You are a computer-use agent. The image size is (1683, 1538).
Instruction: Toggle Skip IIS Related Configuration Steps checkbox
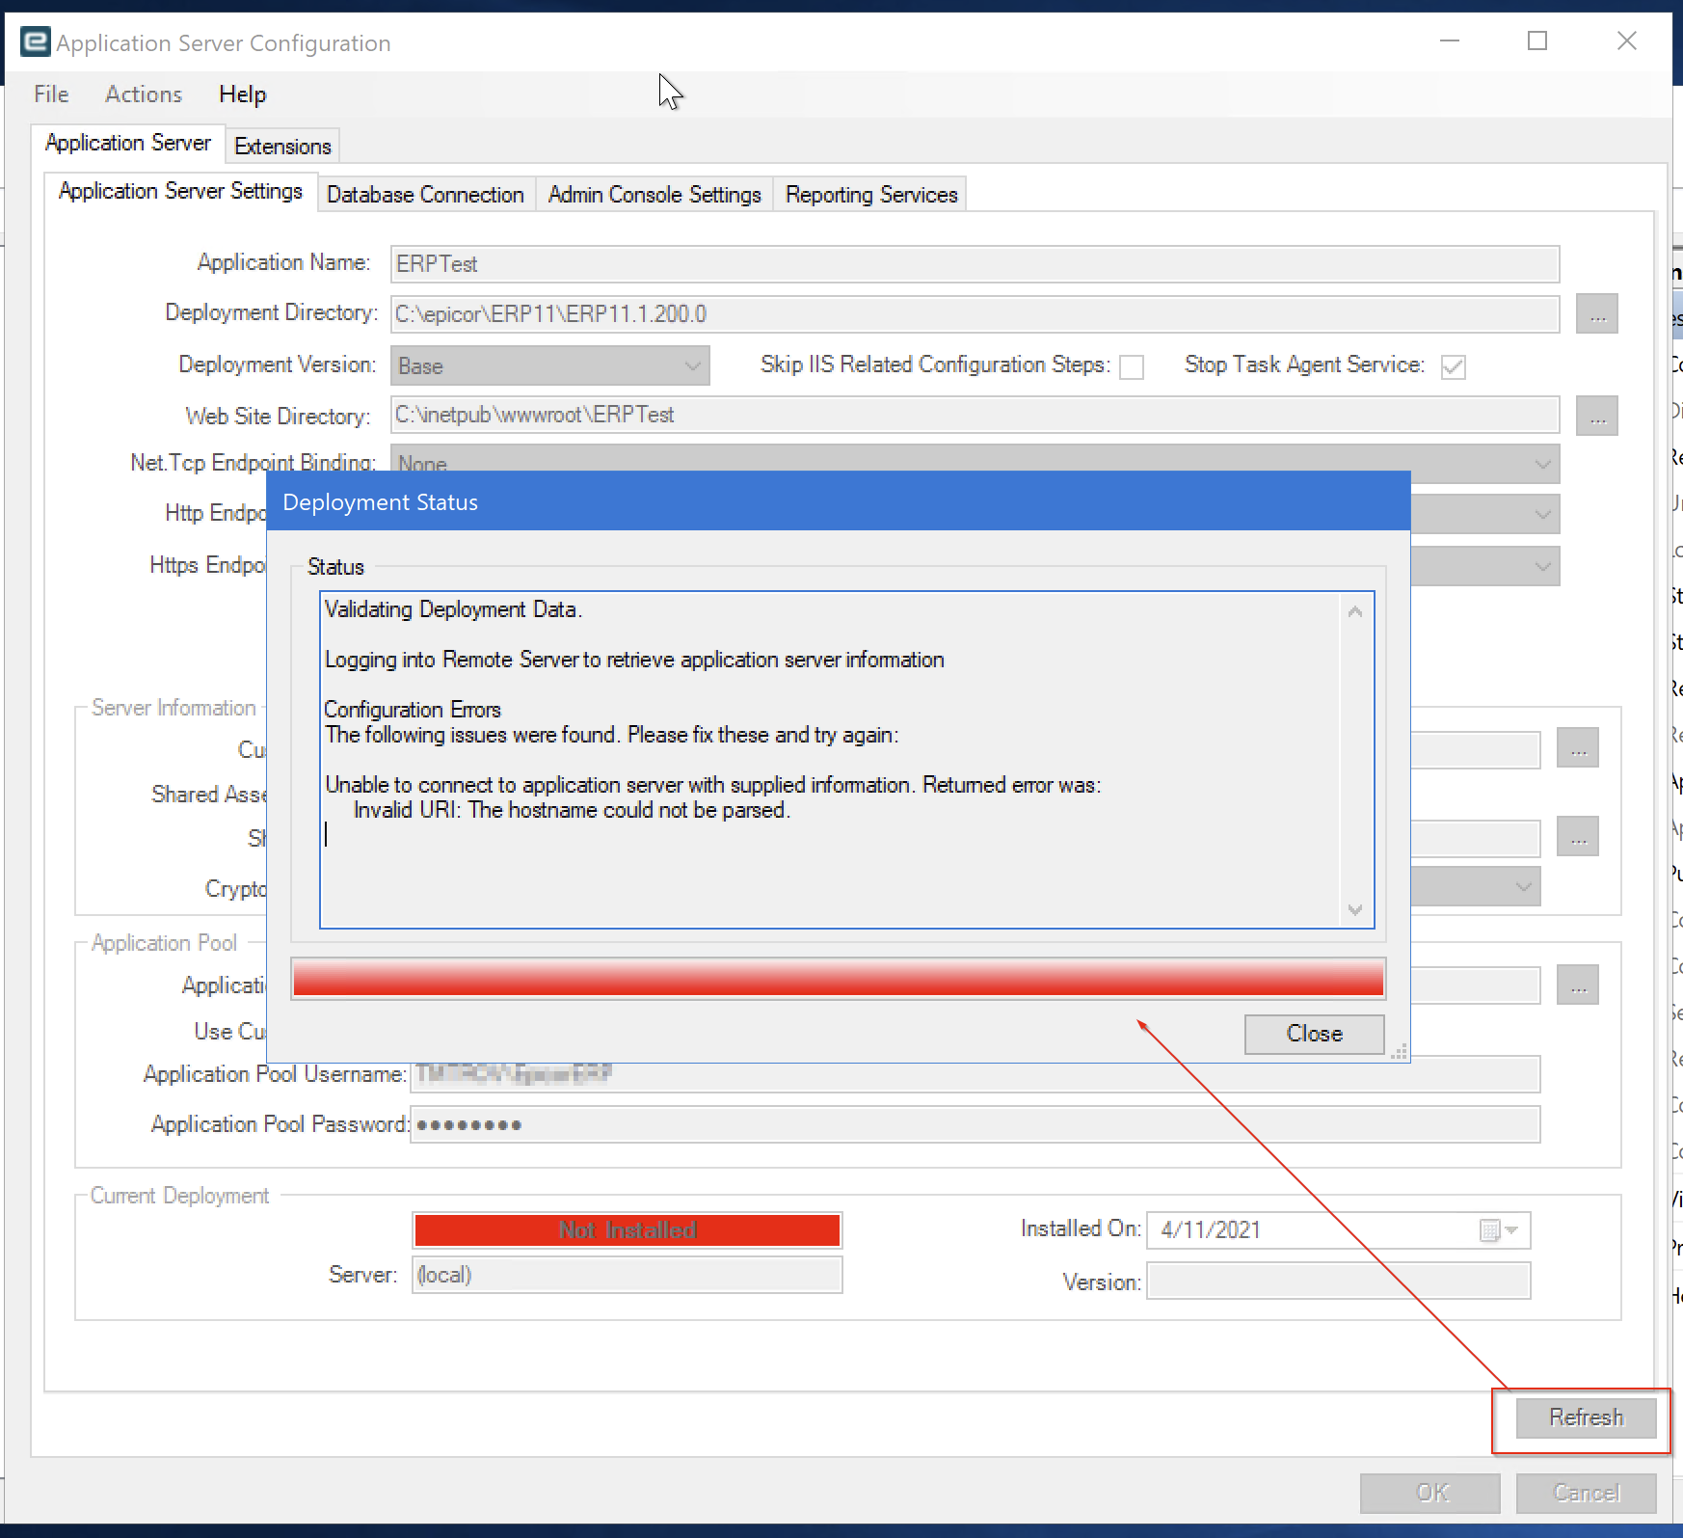click(x=1132, y=367)
